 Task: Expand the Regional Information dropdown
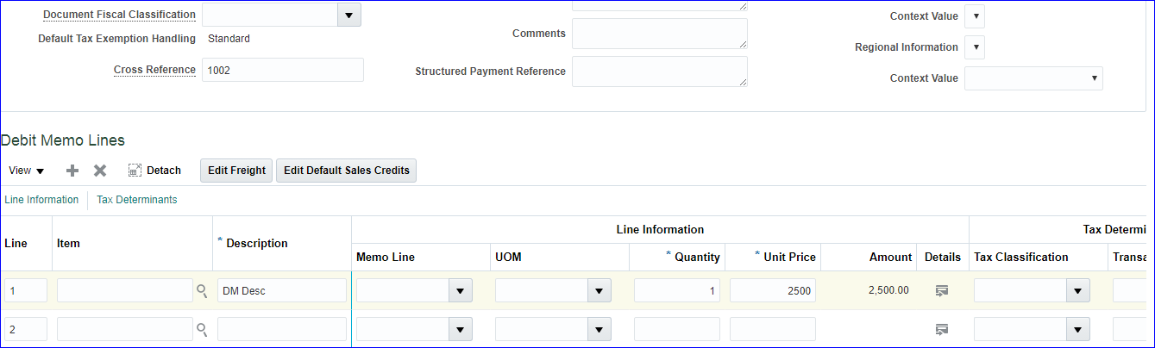pos(975,47)
